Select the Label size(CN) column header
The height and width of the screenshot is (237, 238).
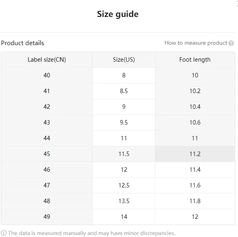tap(47, 60)
